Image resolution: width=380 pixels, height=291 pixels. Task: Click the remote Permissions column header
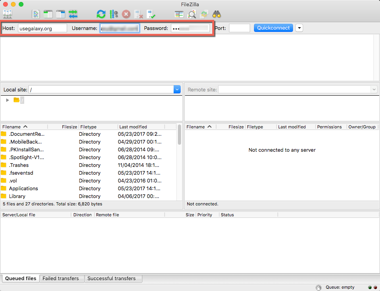[331, 127]
